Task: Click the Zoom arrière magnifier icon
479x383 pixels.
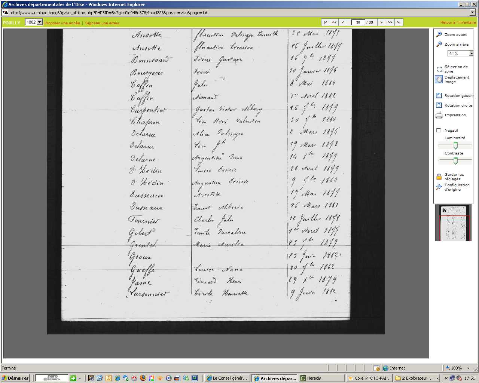Action: pyautogui.click(x=439, y=44)
